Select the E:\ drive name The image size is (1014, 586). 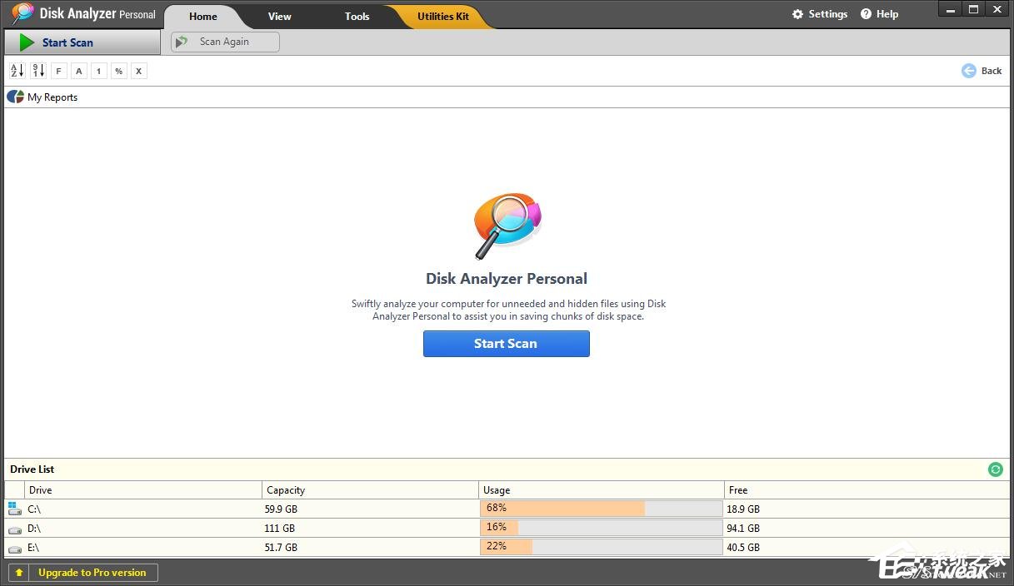33,548
